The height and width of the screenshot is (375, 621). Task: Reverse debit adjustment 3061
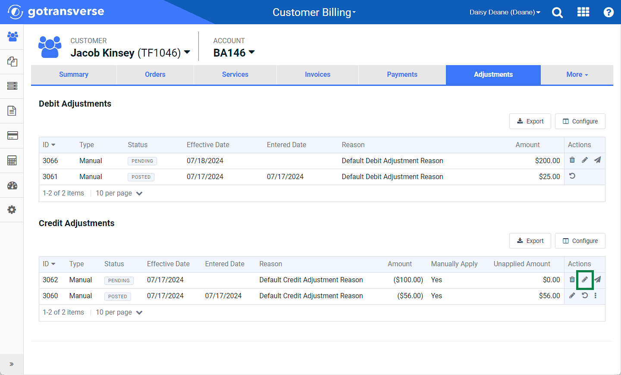(x=572, y=176)
